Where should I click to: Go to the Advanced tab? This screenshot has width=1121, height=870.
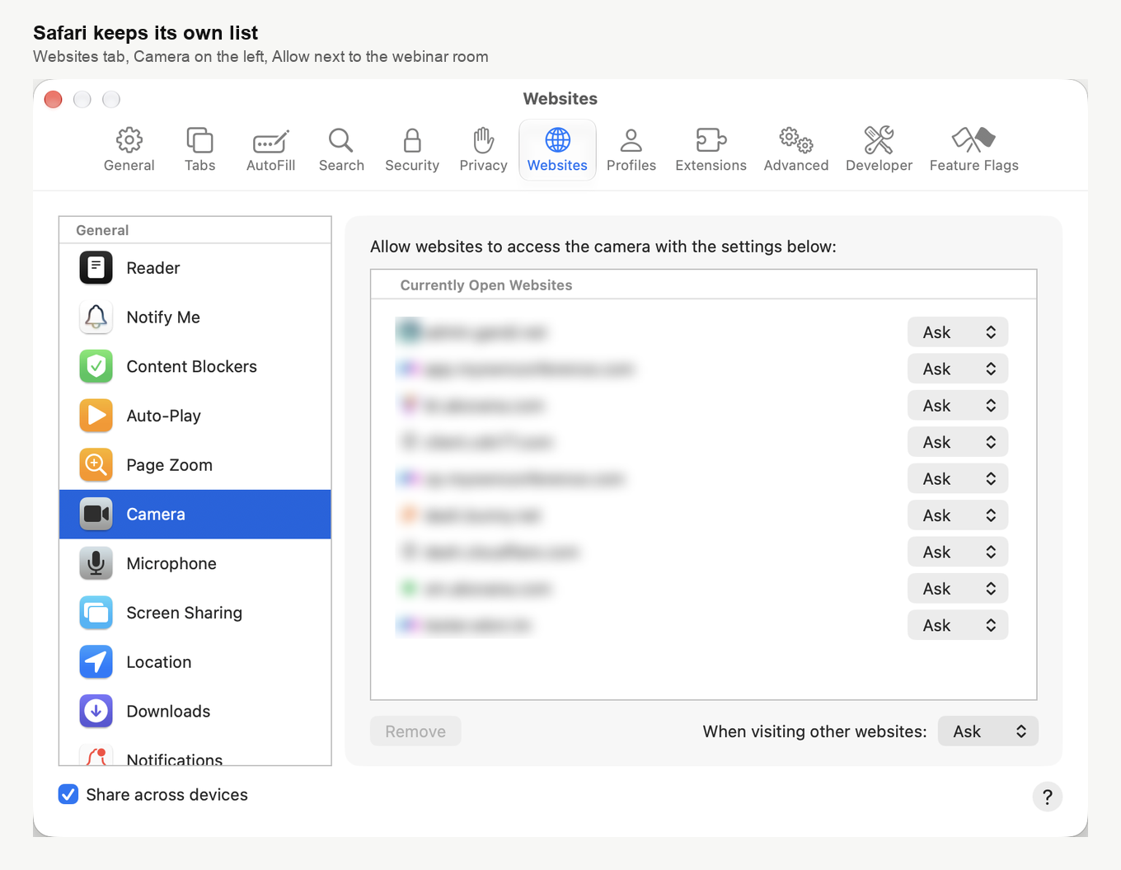[796, 149]
